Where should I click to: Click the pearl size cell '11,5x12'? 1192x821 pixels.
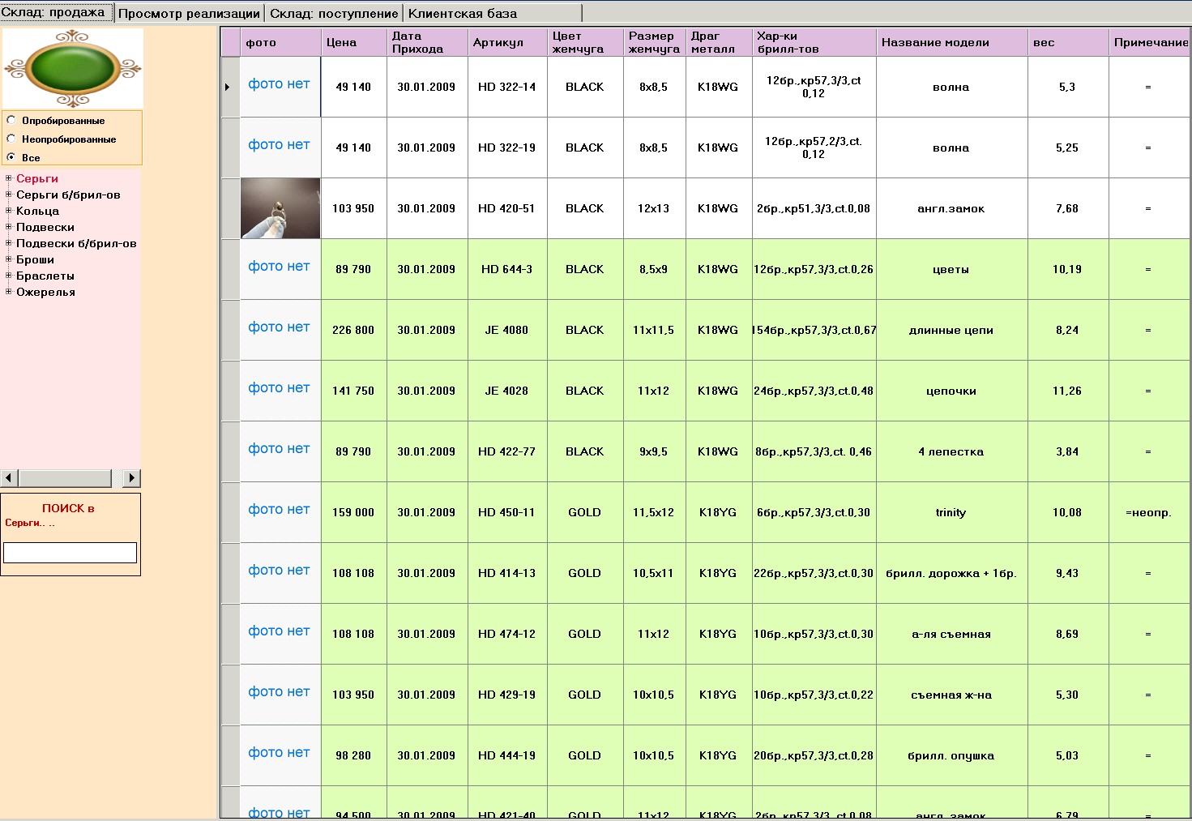coord(655,512)
